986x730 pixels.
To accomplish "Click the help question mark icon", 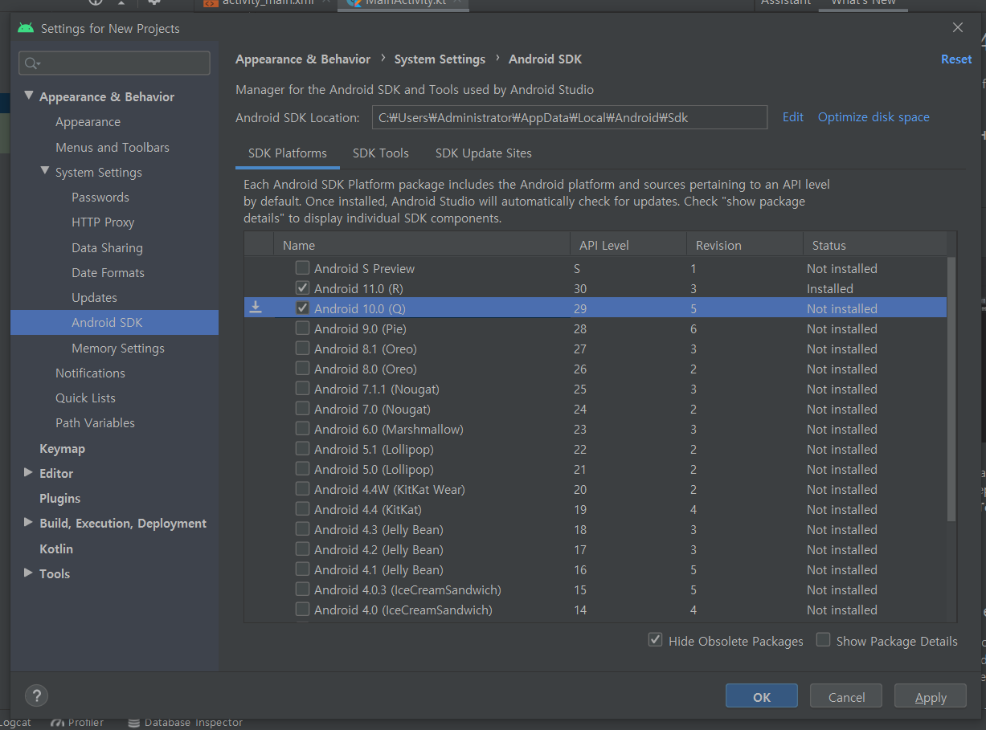I will 37,695.
